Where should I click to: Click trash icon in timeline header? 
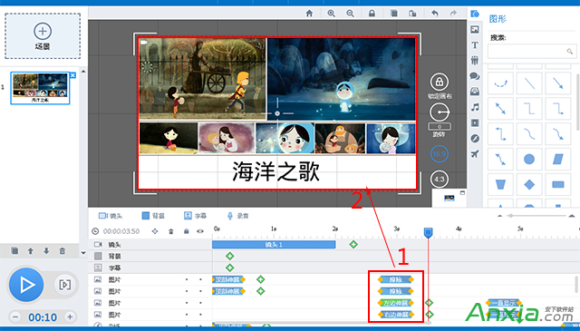171,231
